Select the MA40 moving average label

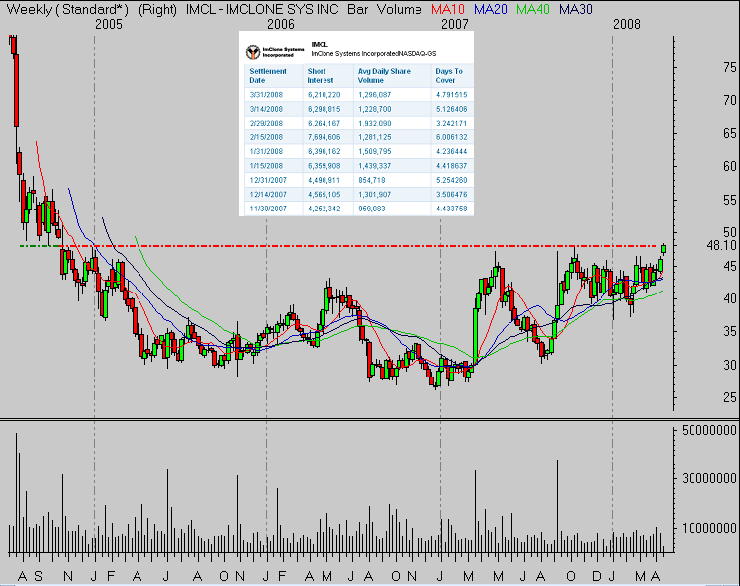click(533, 9)
